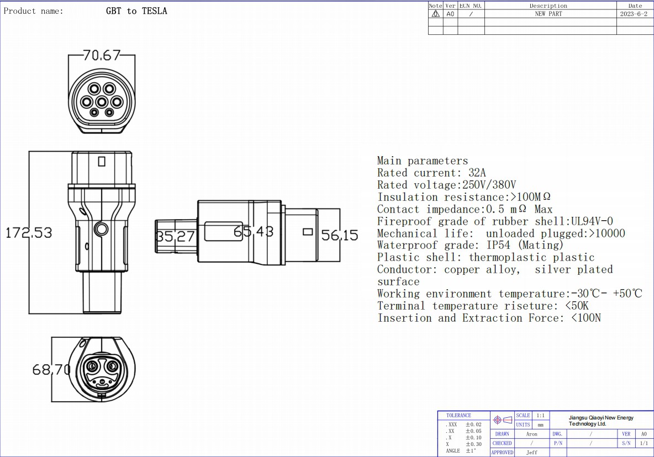Select the 2023-6-2 date cell
This screenshot has height=457, width=654.
click(x=634, y=14)
